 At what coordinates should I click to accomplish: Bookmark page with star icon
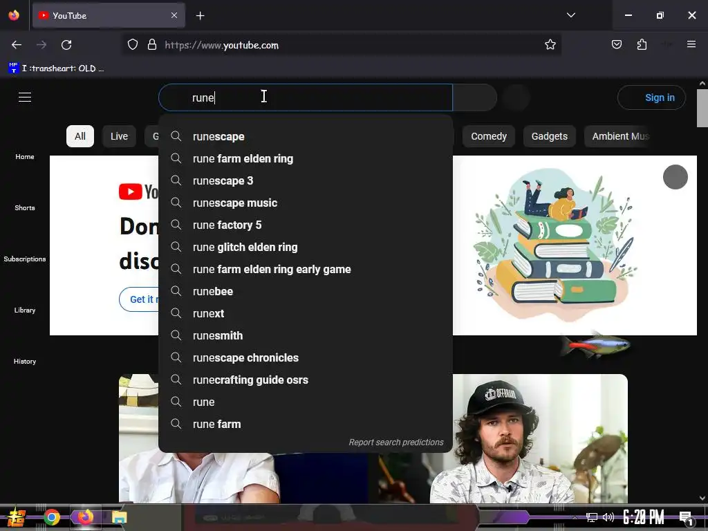pos(550,45)
